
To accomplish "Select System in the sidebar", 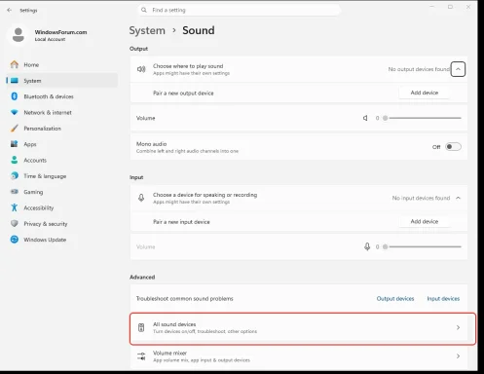I will coord(61,81).
